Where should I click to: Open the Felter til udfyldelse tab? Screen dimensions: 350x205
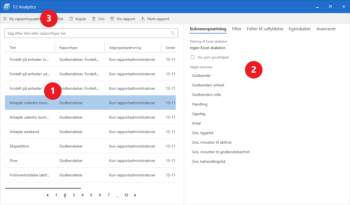265,29
